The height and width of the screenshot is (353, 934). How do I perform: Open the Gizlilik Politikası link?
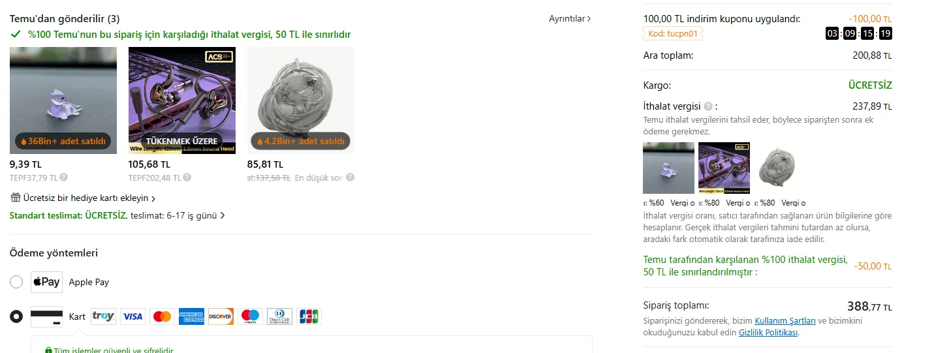pyautogui.click(x=768, y=332)
